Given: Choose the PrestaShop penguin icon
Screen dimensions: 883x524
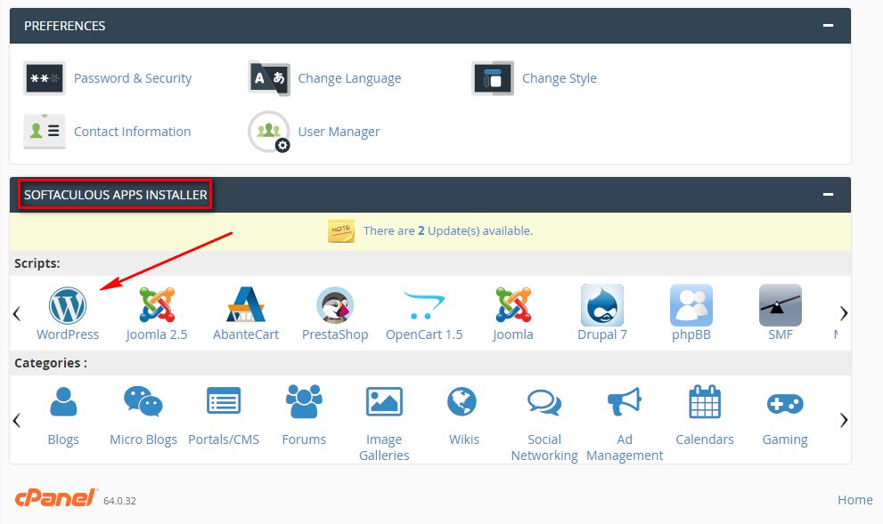Looking at the screenshot, I should [x=335, y=305].
